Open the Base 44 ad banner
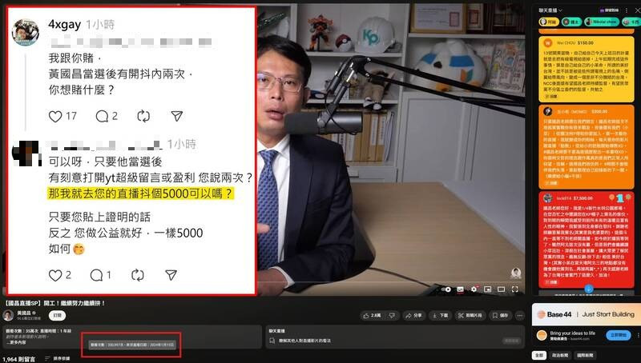 pos(586,314)
